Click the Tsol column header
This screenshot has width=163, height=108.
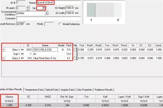[x=81, y=45]
